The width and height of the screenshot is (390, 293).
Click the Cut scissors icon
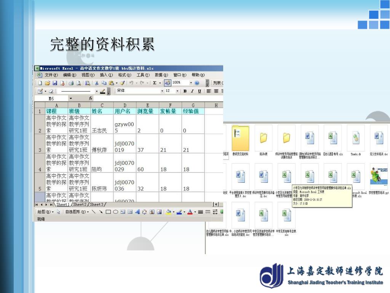click(x=97, y=83)
